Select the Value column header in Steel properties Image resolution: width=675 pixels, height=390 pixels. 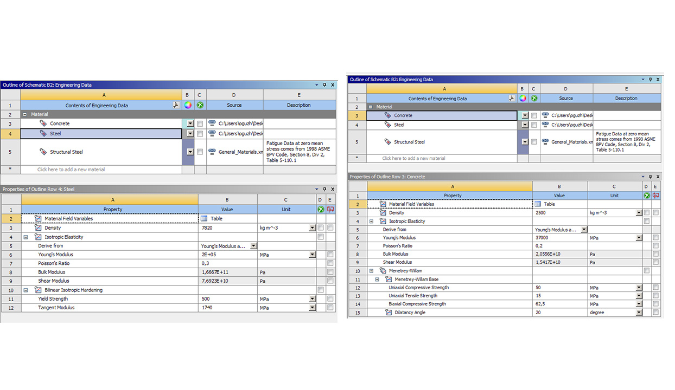pyautogui.click(x=227, y=209)
